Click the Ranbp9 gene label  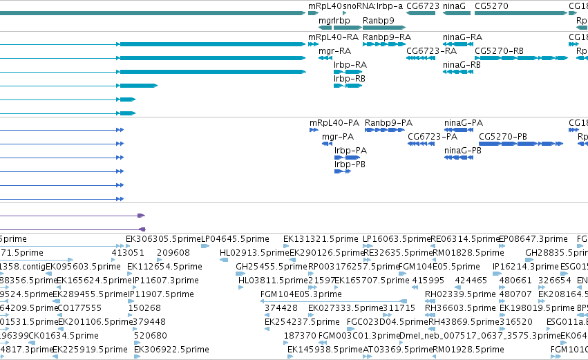[379, 21]
